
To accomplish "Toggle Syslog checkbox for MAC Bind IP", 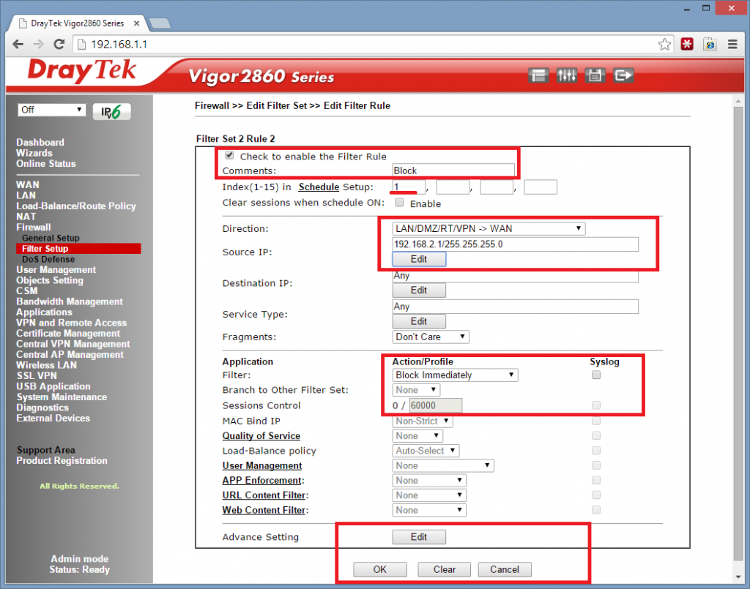I will (x=596, y=421).
